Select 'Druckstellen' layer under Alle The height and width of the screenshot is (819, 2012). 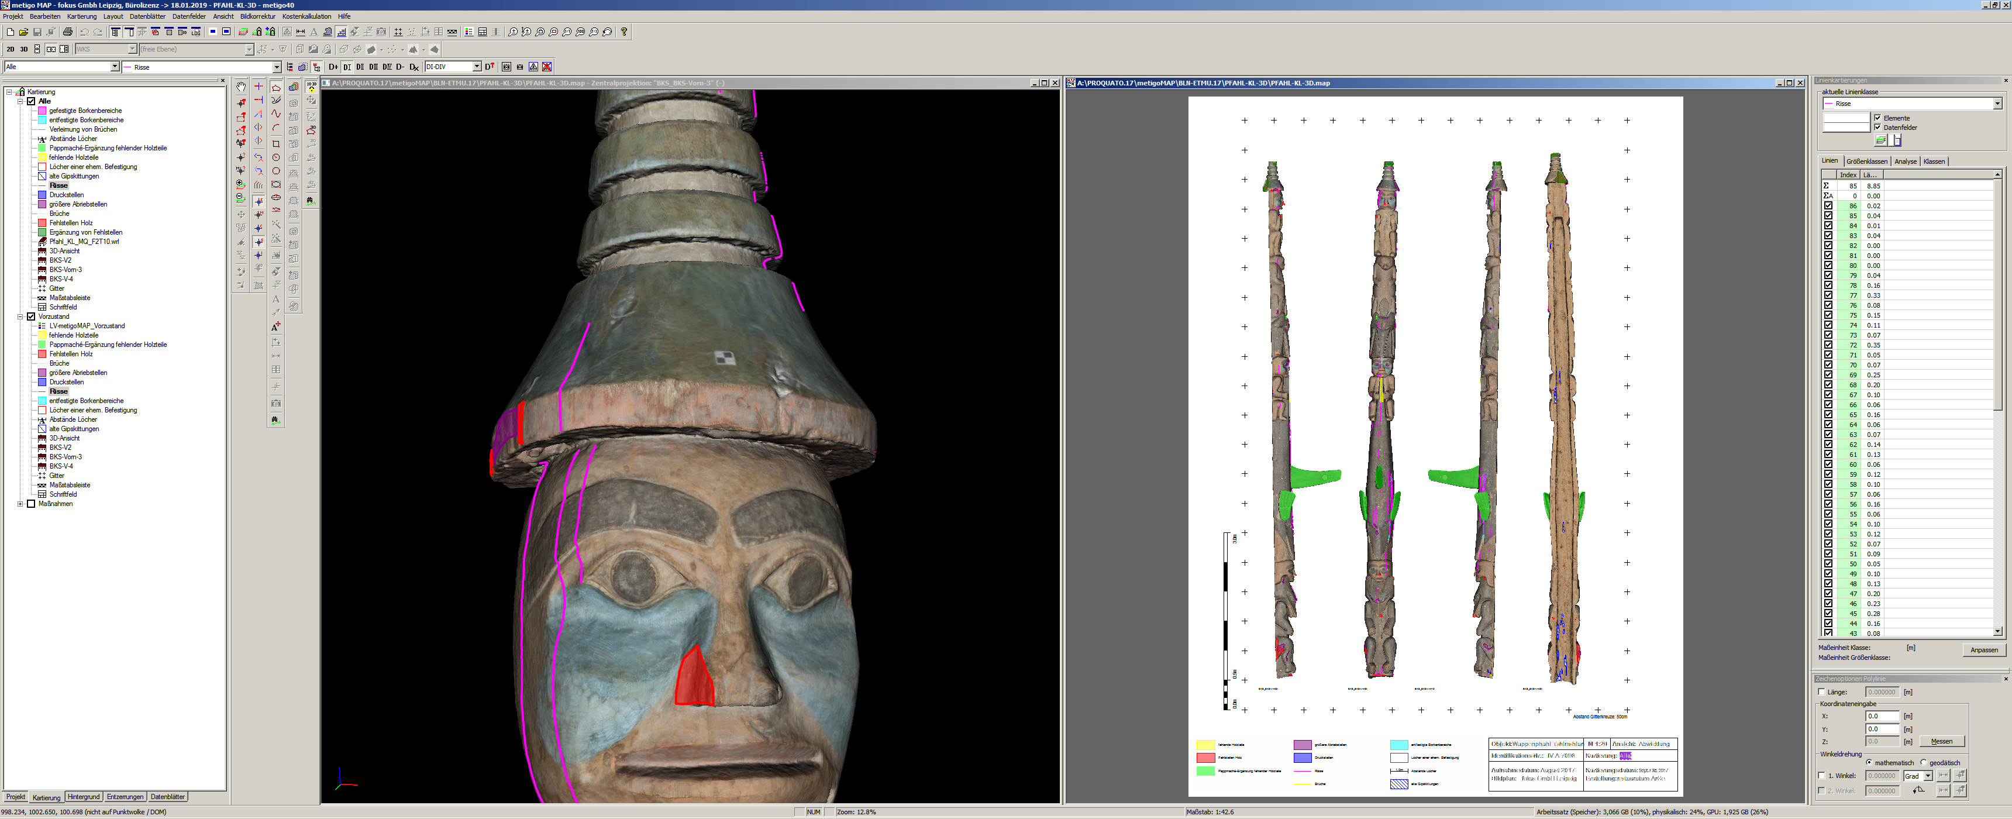coord(67,195)
